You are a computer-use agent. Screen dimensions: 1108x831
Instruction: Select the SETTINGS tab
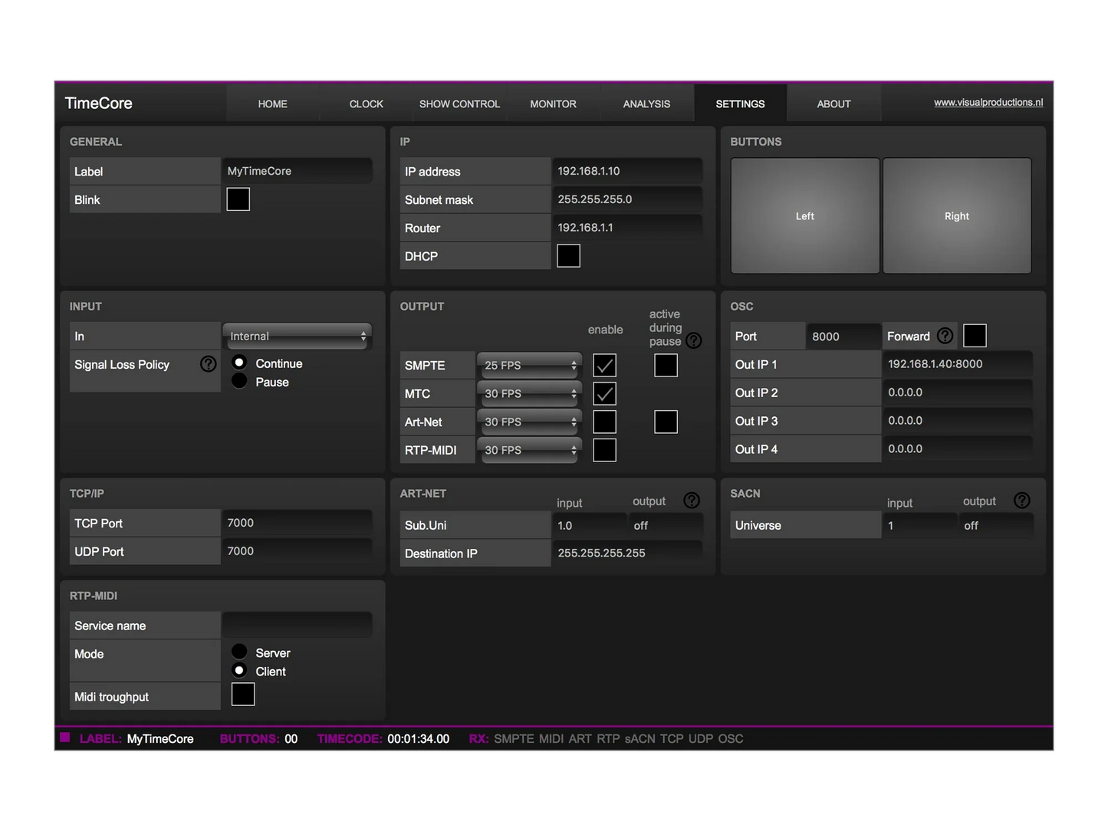[740, 103]
